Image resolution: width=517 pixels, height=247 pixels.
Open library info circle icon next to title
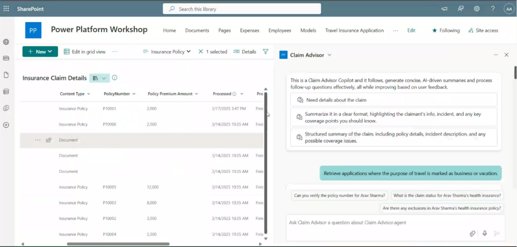(x=115, y=78)
